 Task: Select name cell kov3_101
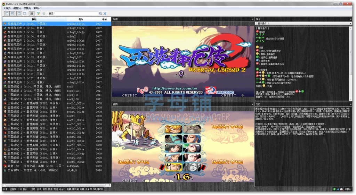(x=73, y=95)
